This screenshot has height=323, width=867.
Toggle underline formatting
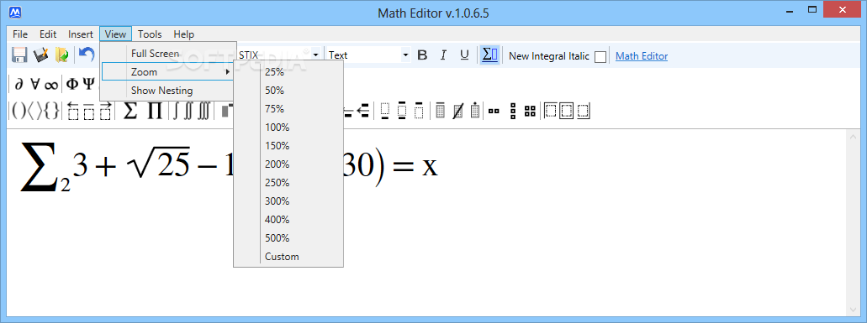point(464,55)
